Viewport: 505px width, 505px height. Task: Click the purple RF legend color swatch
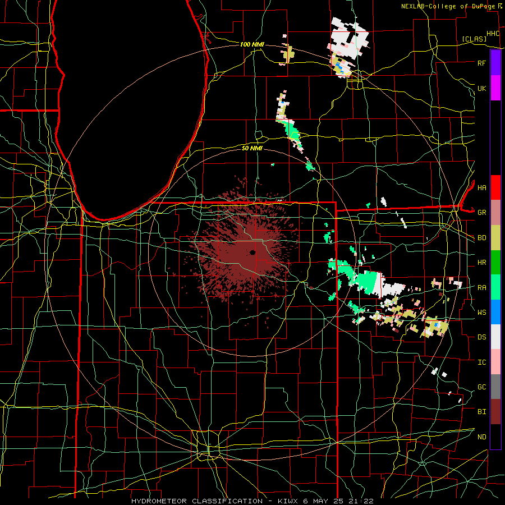pyautogui.click(x=495, y=63)
